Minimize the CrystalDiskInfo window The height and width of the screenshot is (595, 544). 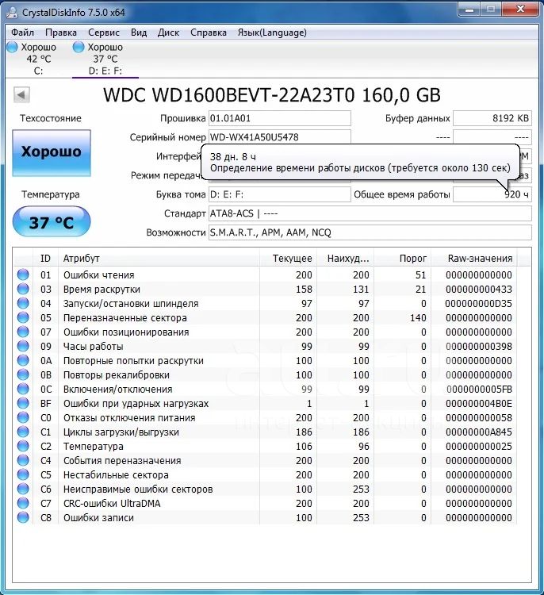469,10
